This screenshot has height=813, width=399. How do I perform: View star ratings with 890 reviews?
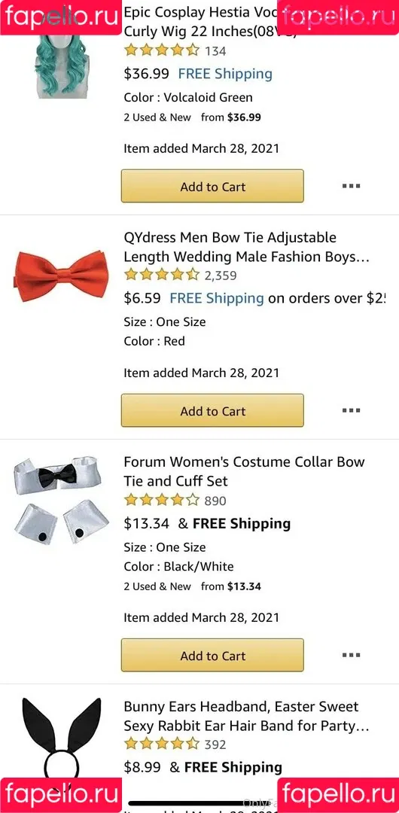point(175,500)
